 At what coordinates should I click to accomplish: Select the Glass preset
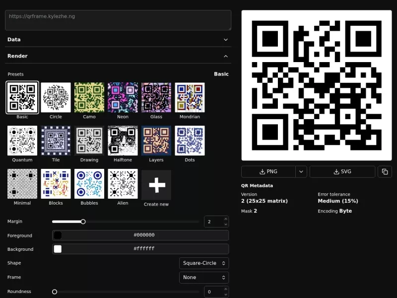156,97
